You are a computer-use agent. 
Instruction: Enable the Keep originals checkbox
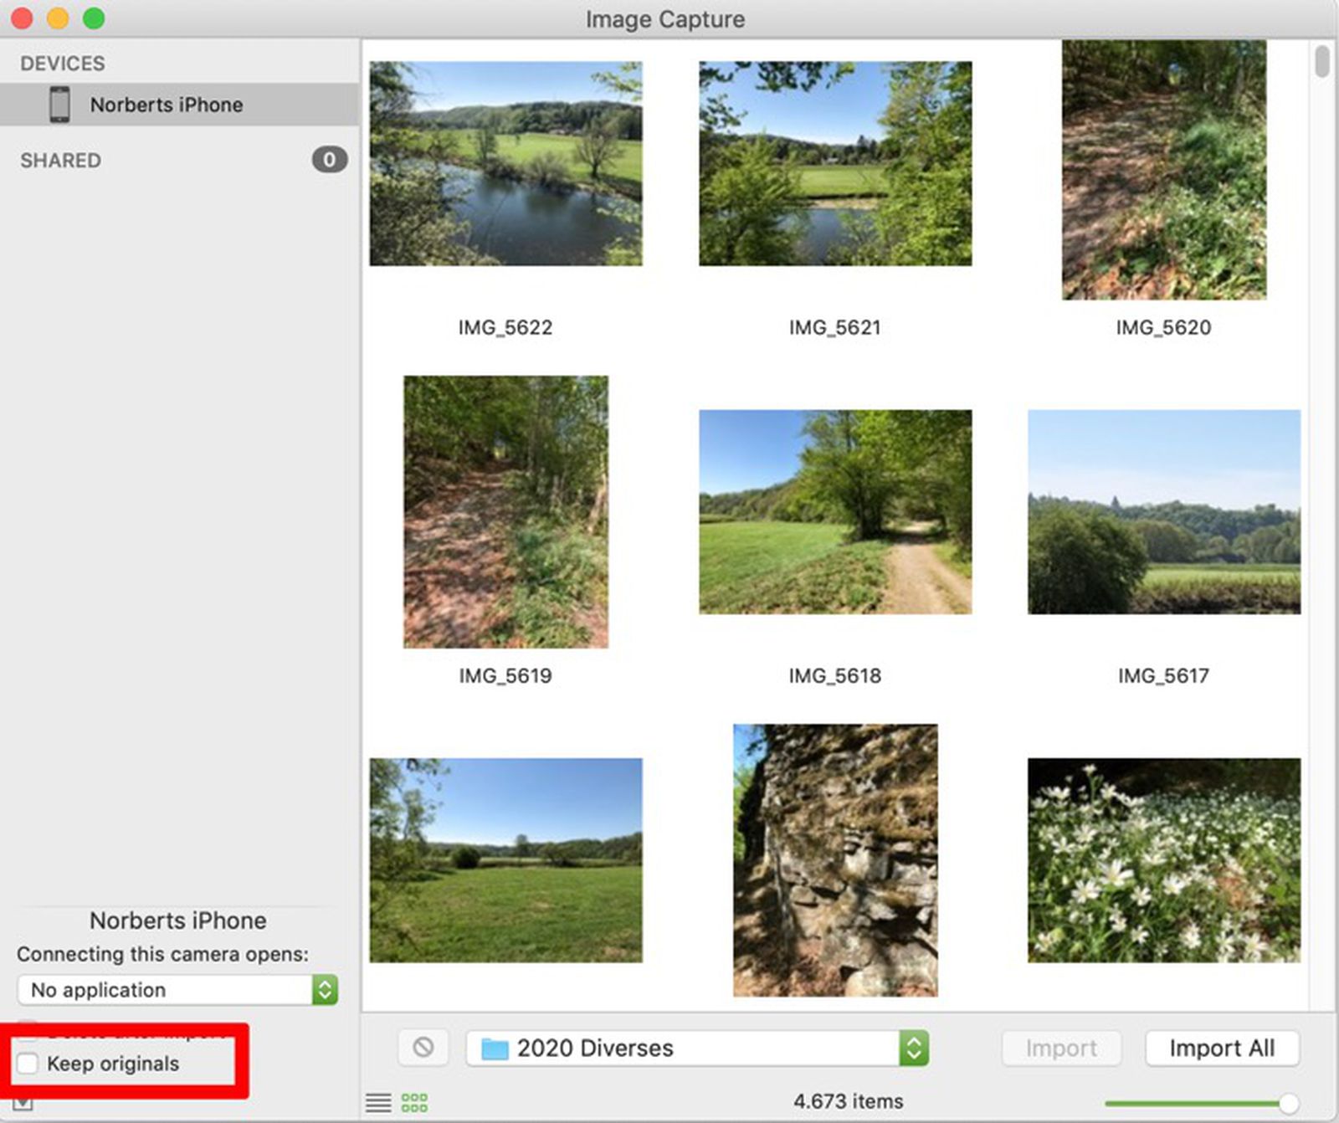pyautogui.click(x=28, y=1063)
